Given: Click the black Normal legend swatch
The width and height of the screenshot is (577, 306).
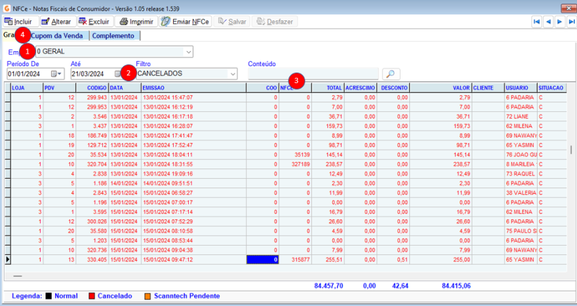Looking at the screenshot, I should coord(49,296).
